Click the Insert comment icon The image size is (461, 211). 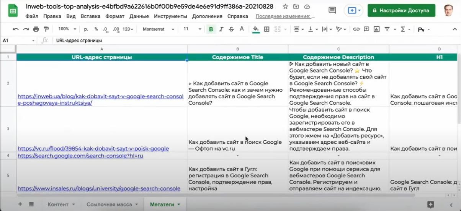366,29
